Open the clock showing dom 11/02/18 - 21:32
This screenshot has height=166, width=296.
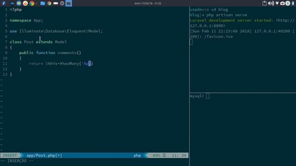tap(148, 3)
